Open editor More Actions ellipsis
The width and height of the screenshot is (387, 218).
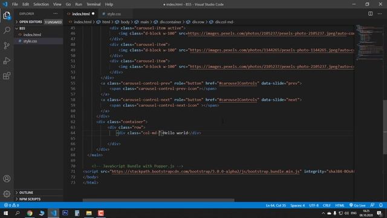[x=380, y=14]
